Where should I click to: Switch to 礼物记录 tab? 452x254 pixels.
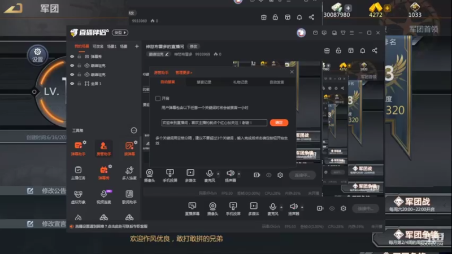241,82
